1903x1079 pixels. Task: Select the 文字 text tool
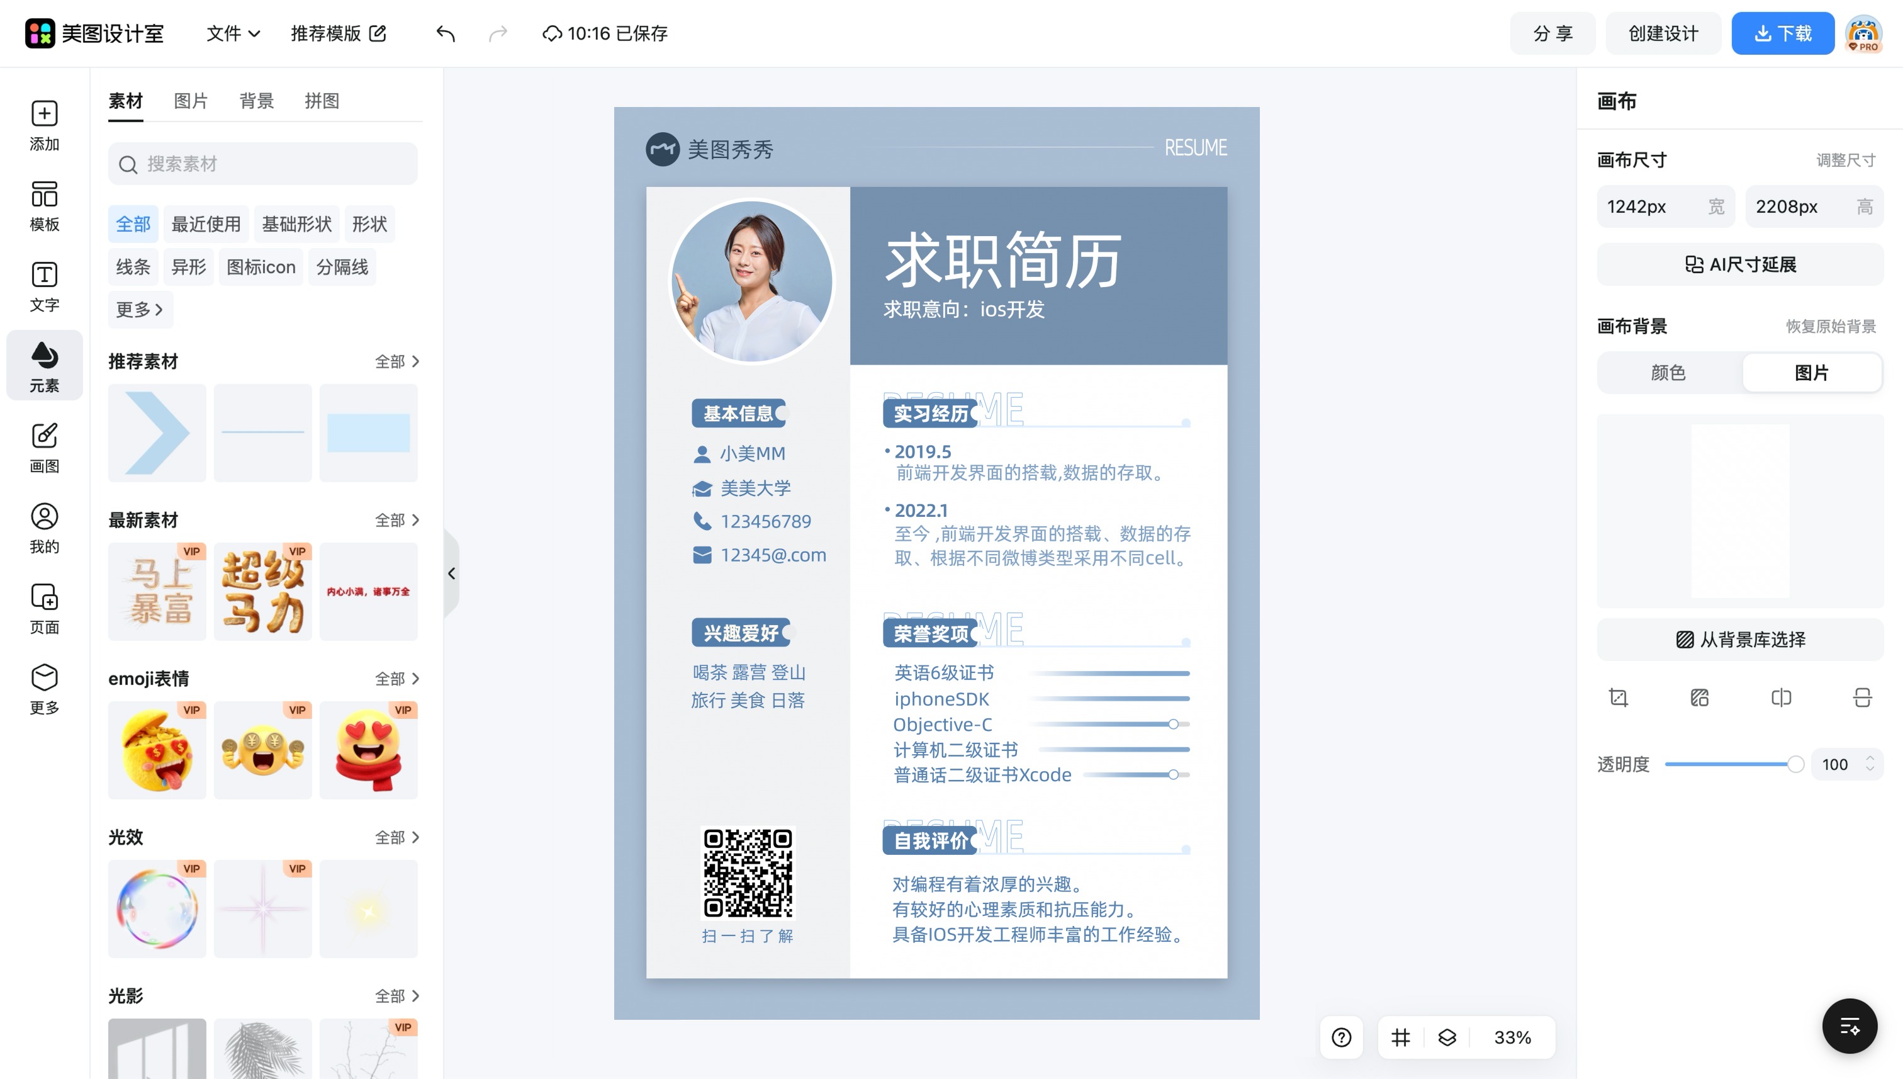pyautogui.click(x=45, y=287)
